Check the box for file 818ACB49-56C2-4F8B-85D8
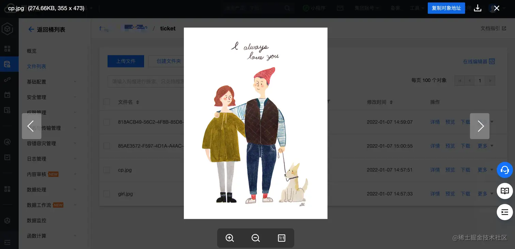This screenshot has height=249, width=515. [107, 122]
